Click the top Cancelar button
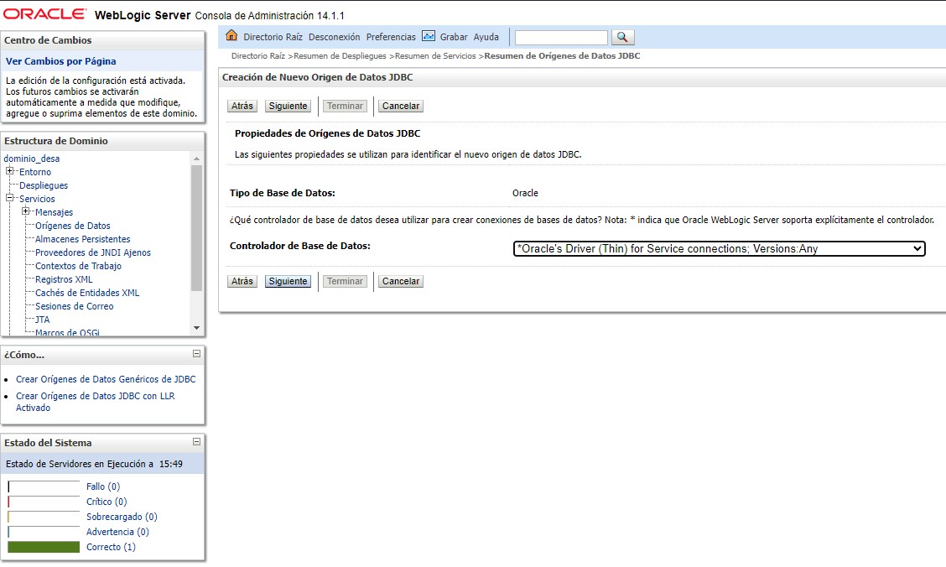The image size is (946, 567). click(x=401, y=107)
